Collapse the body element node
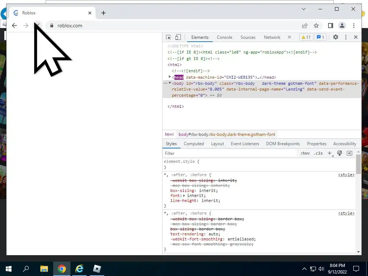368x276 pixels. [170, 83]
